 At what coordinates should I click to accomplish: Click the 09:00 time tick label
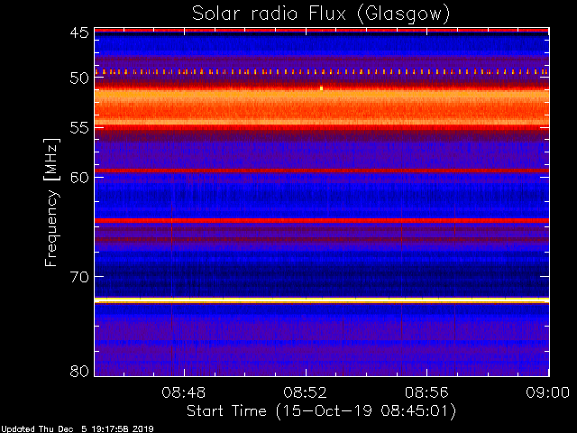pos(548,392)
